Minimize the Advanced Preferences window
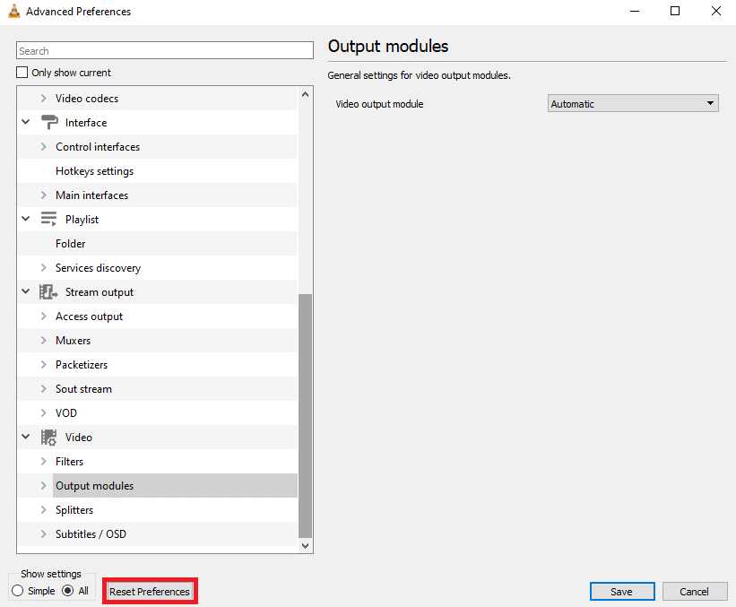This screenshot has width=736, height=607. [x=635, y=11]
